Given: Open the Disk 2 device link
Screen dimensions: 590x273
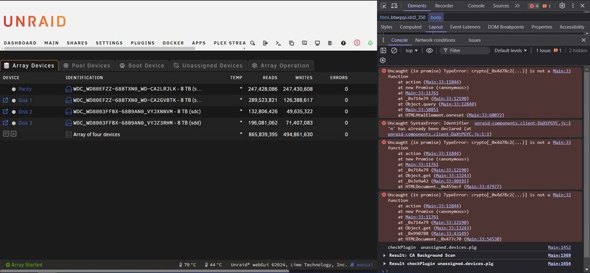Looking at the screenshot, I should tap(25, 111).
